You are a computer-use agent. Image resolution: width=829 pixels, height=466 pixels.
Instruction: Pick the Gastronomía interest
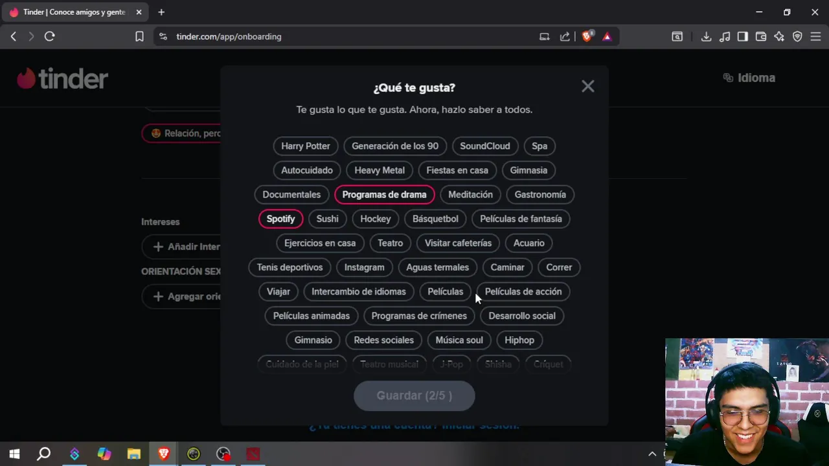540,195
